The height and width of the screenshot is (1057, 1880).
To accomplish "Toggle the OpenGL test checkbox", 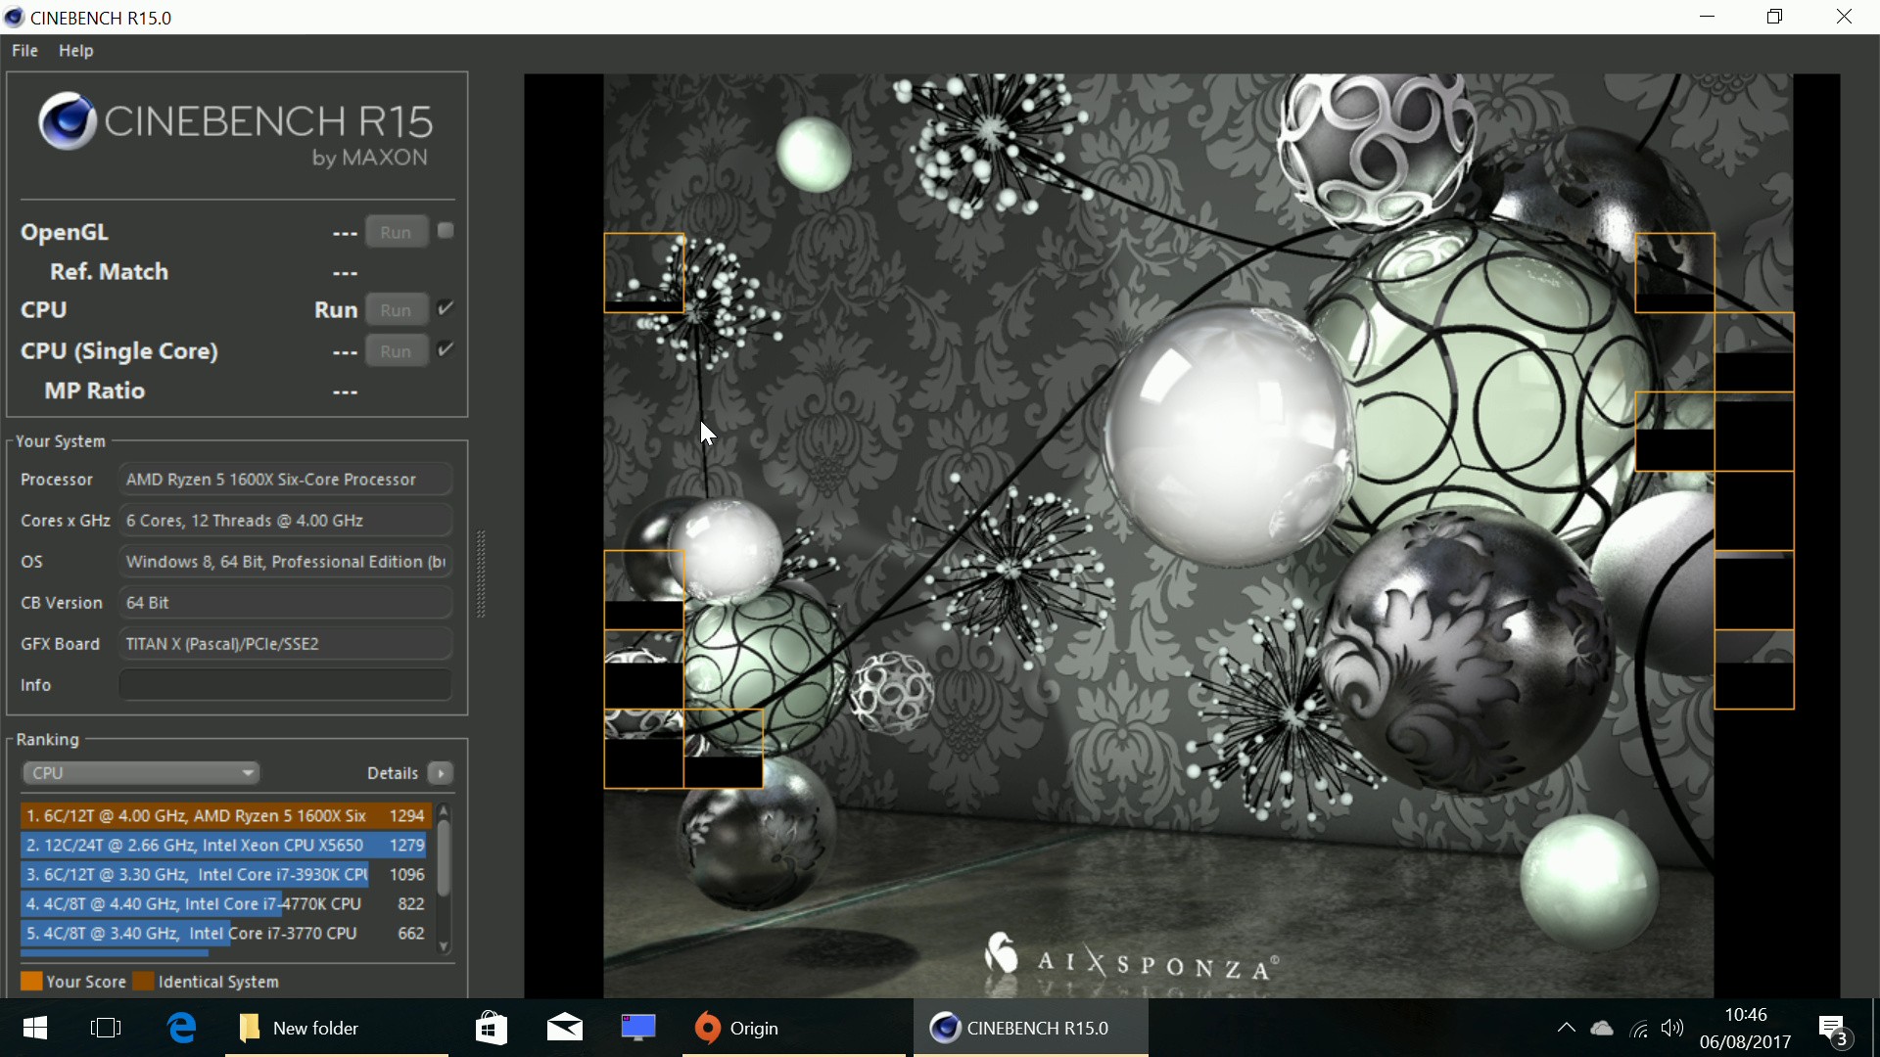I will tap(446, 231).
